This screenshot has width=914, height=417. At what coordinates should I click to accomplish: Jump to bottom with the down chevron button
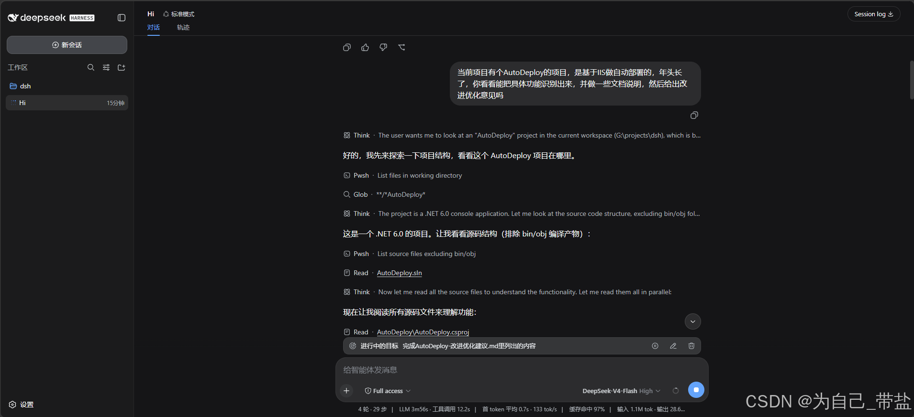pos(693,321)
